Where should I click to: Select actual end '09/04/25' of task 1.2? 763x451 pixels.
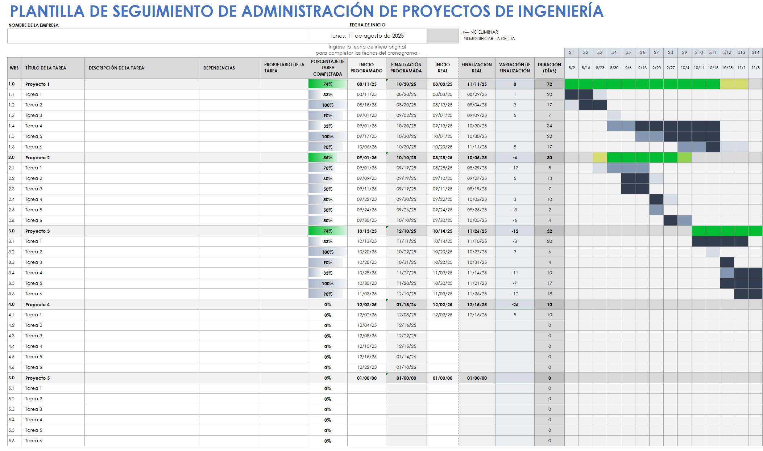[x=477, y=105]
